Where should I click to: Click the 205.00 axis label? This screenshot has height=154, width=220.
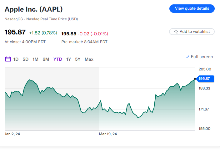click(x=205, y=69)
